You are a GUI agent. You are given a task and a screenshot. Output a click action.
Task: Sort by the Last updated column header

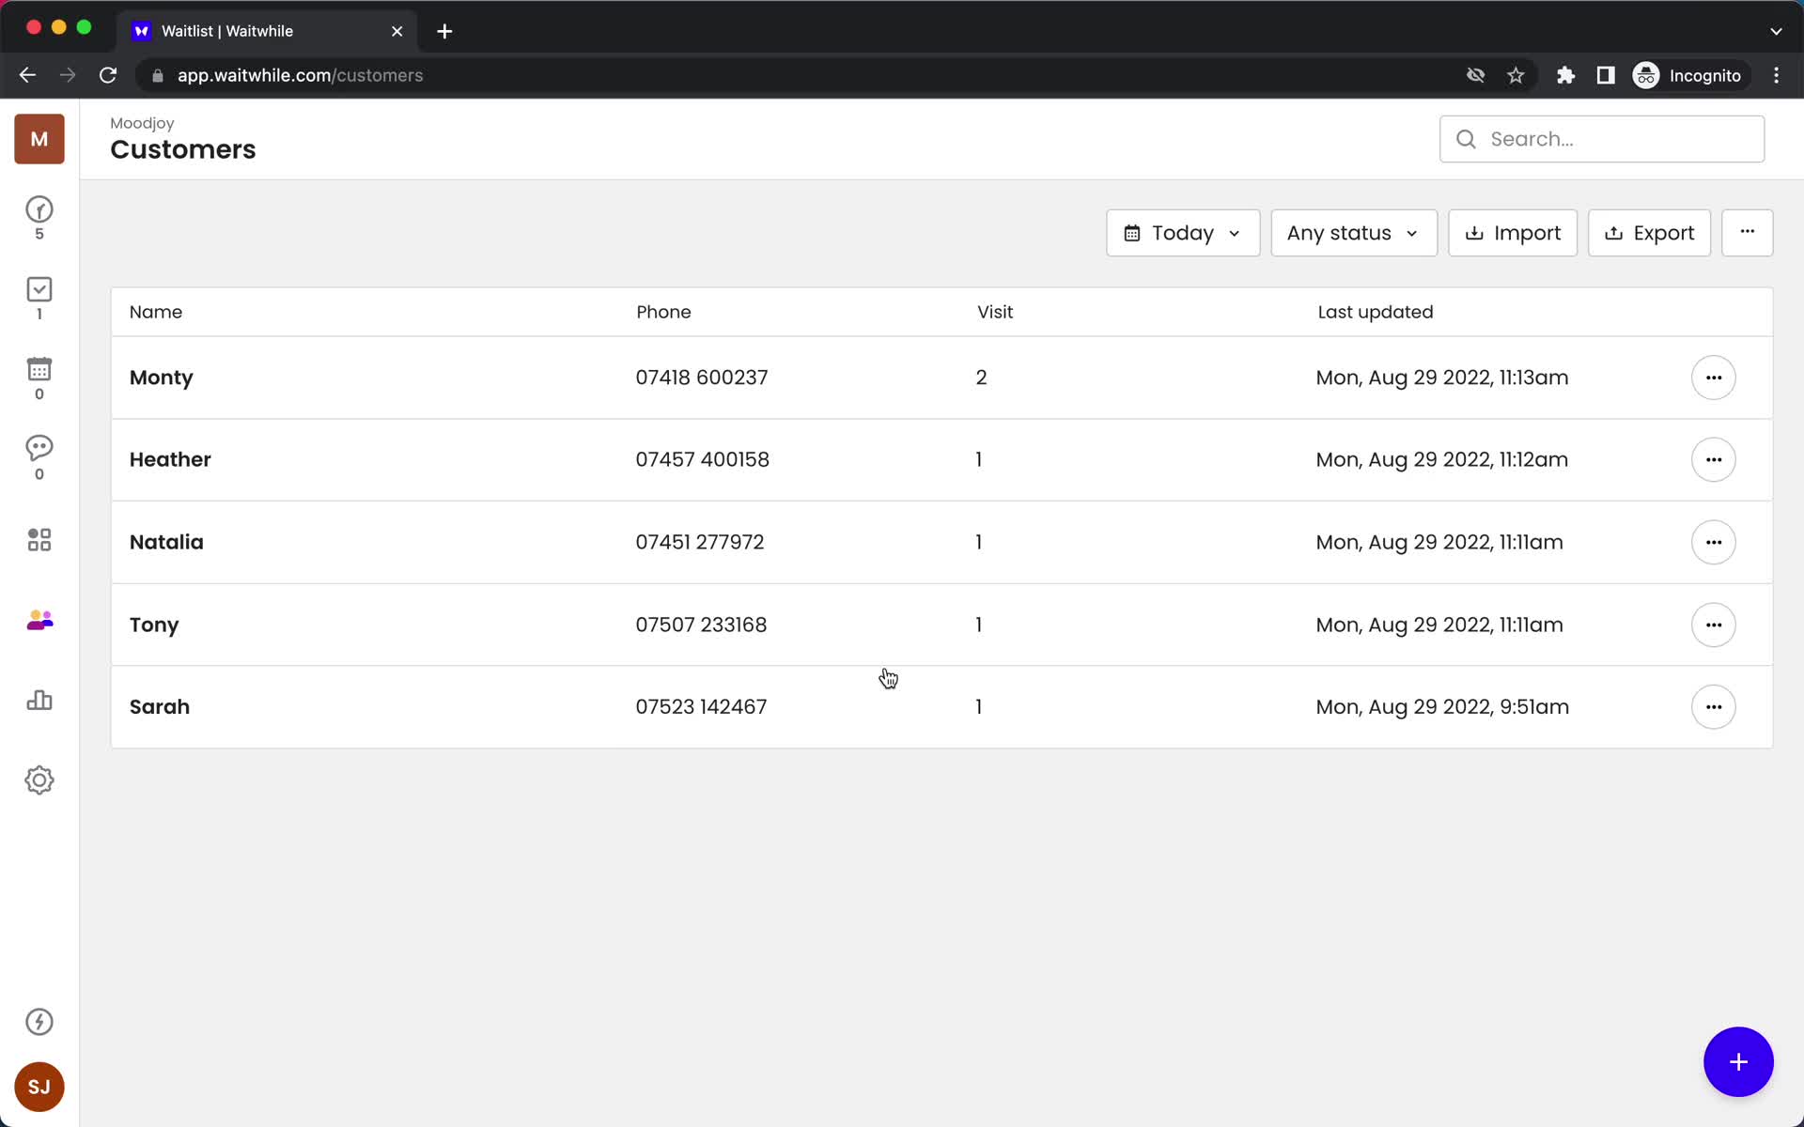tap(1376, 312)
